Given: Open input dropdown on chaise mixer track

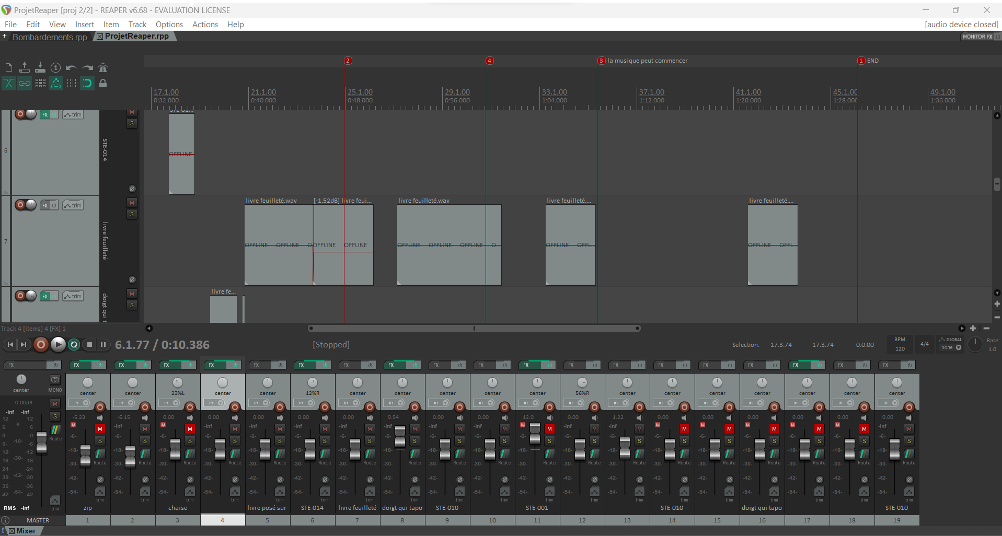Looking at the screenshot, I should pyautogui.click(x=170, y=403).
